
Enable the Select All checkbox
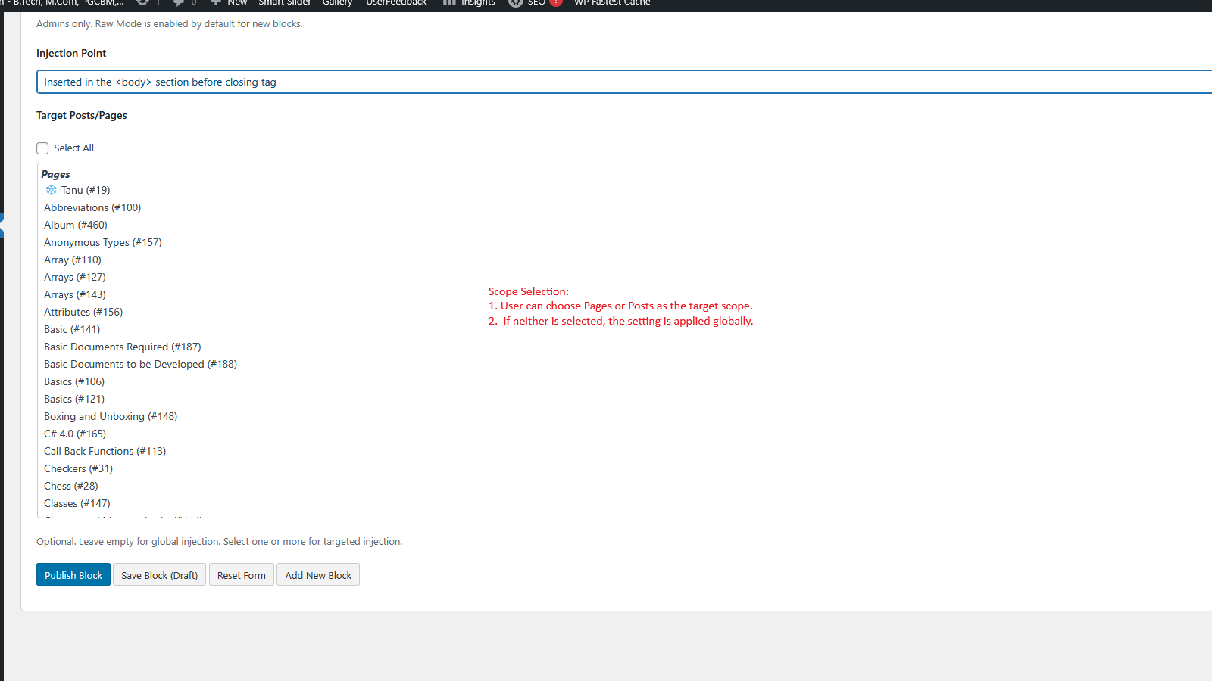pyautogui.click(x=42, y=148)
